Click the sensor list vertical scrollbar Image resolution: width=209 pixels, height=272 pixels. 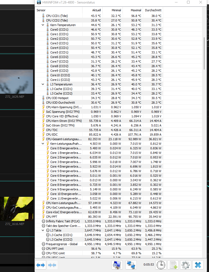204,53
